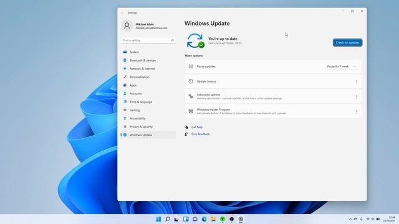Screen dimensions: 399x224
Task: Click the Get help link
Action: (197, 127)
